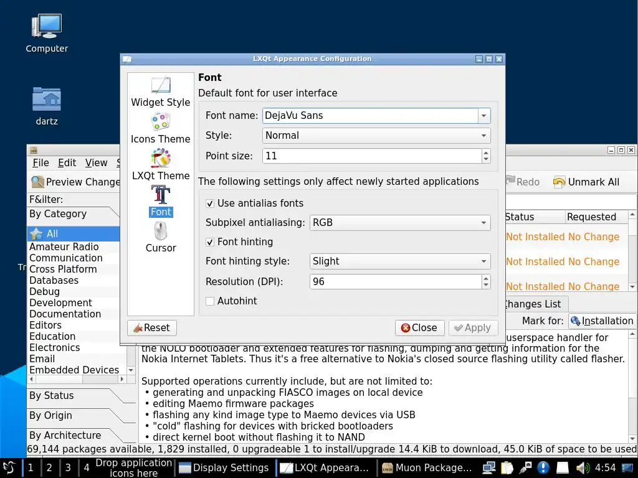The image size is (638, 478).
Task: Increase Point size with up arrow
Action: (x=486, y=152)
